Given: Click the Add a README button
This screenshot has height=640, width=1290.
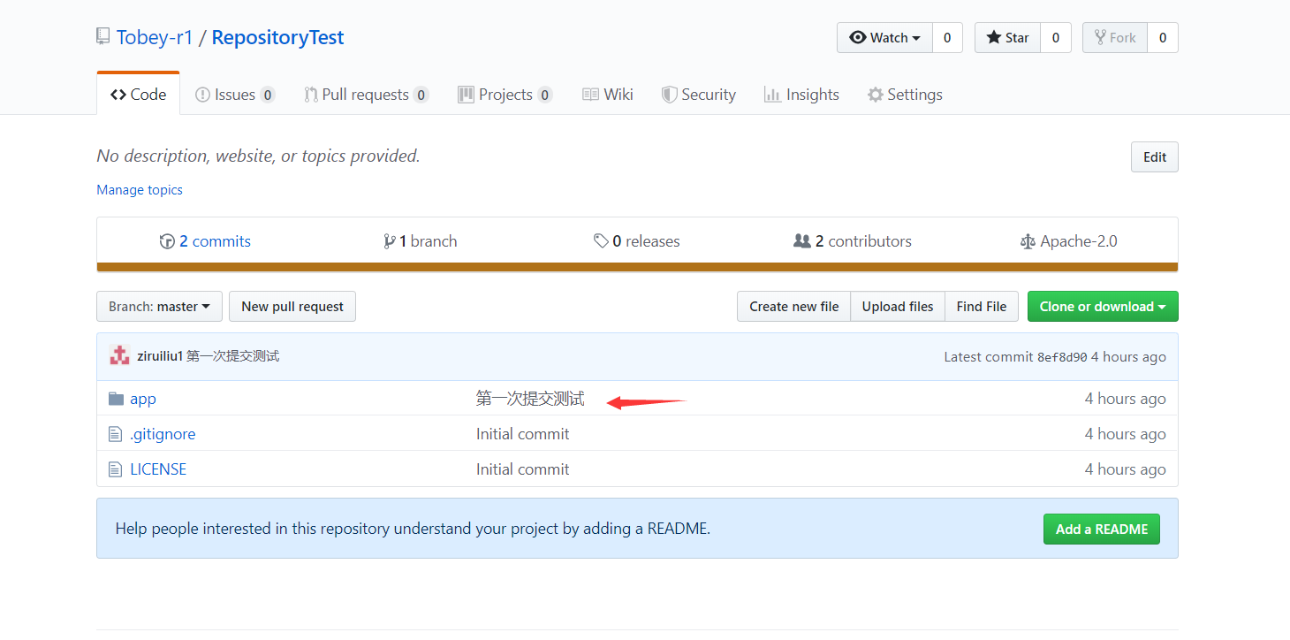Looking at the screenshot, I should [x=1102, y=530].
